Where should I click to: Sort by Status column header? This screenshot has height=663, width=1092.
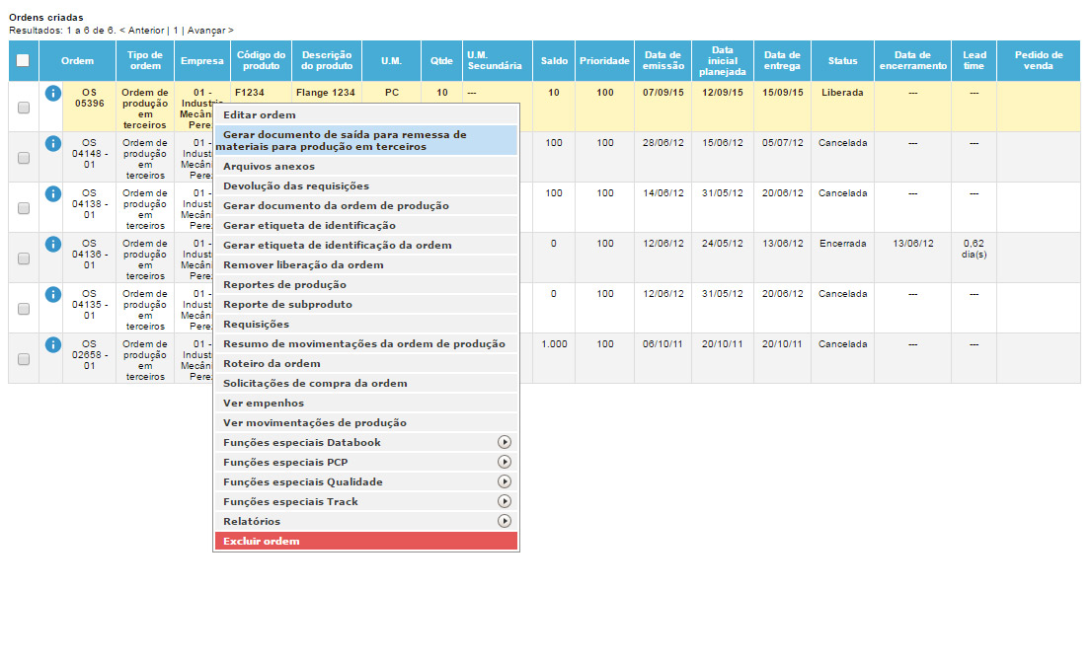point(842,60)
